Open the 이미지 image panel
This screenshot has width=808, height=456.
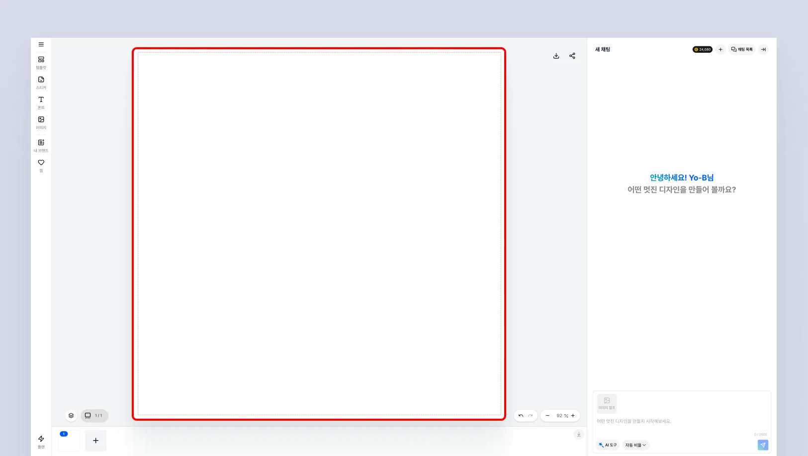coord(41,123)
